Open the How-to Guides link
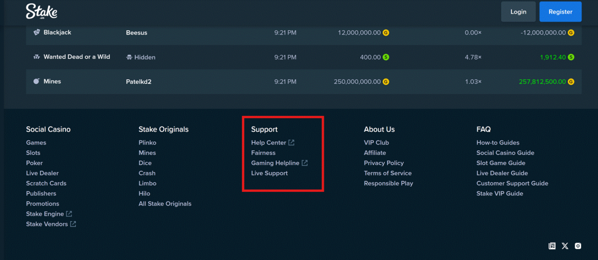The image size is (598, 260). [x=498, y=143]
